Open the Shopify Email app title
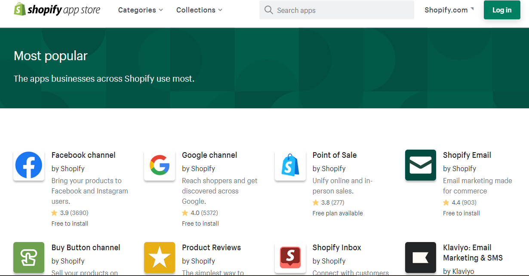 [x=467, y=155]
